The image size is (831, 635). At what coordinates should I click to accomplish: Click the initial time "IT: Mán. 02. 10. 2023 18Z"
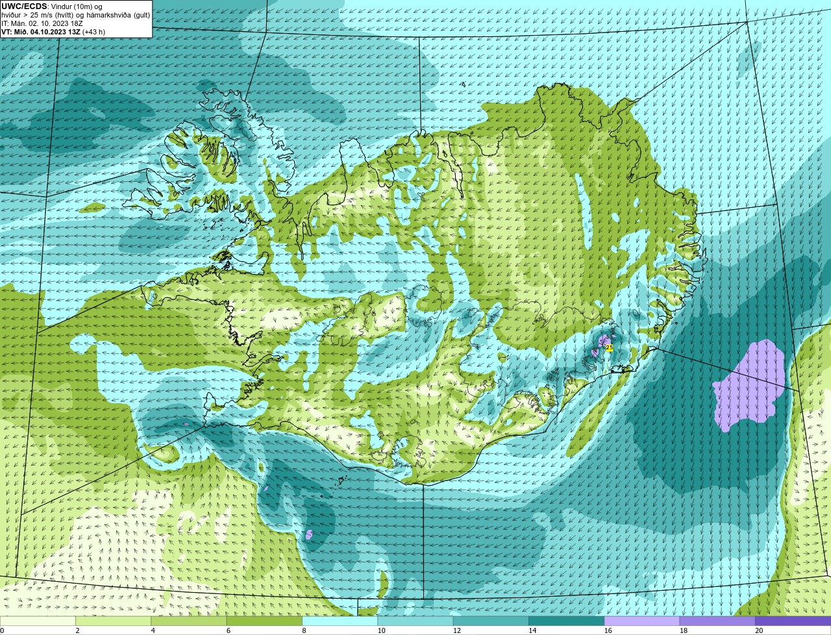coord(42,23)
